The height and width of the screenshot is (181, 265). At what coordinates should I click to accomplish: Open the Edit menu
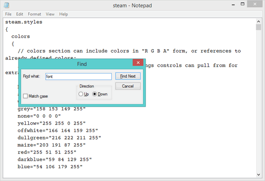coord(19,14)
